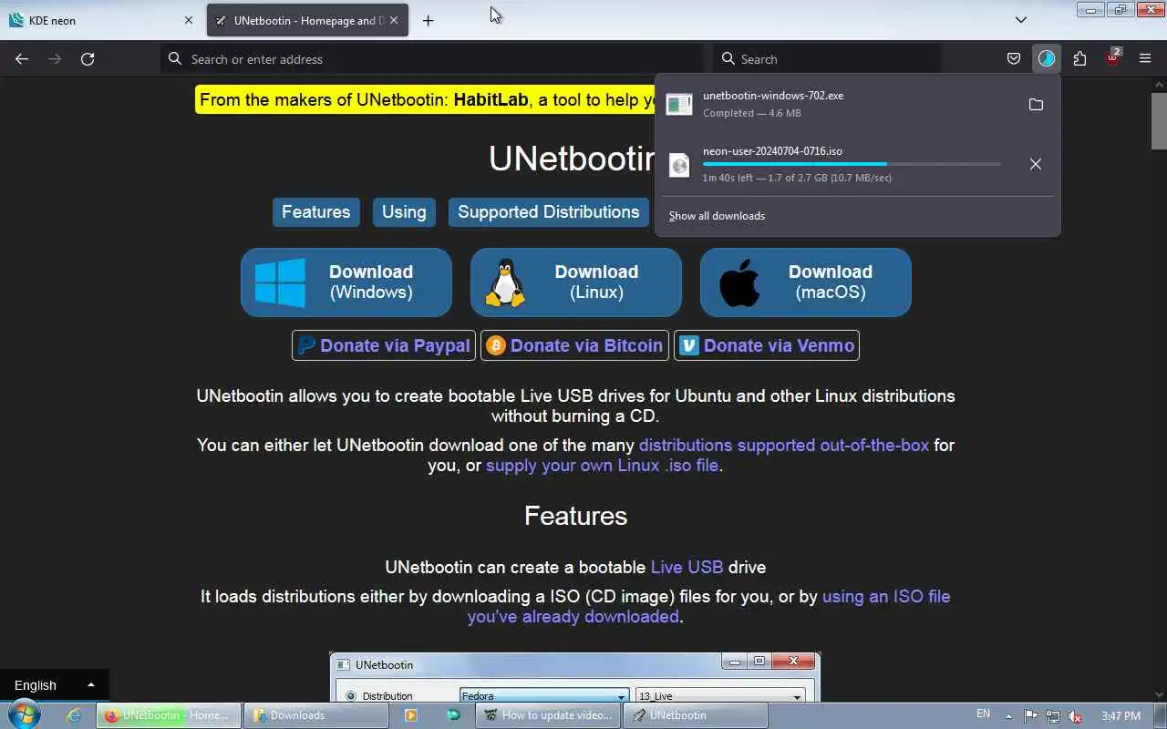Viewport: 1167px width, 729px height.
Task: Open HabitLab link in yellow banner
Action: point(491,99)
